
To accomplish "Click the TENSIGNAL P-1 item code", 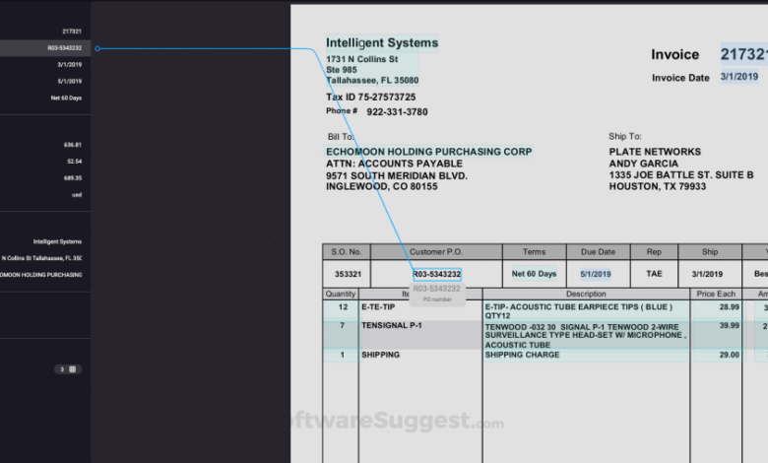I will (x=391, y=326).
